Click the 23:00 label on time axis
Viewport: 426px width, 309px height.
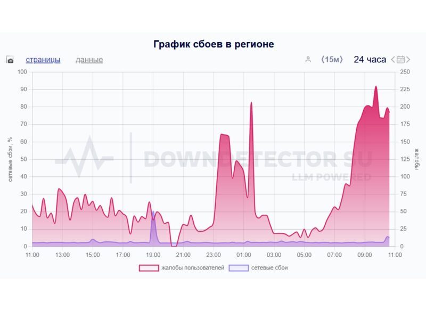pyautogui.click(x=214, y=255)
